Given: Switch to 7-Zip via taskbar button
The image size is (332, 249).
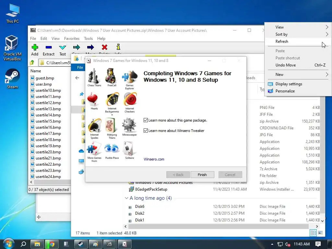Looking at the screenshot, I should point(109,244).
